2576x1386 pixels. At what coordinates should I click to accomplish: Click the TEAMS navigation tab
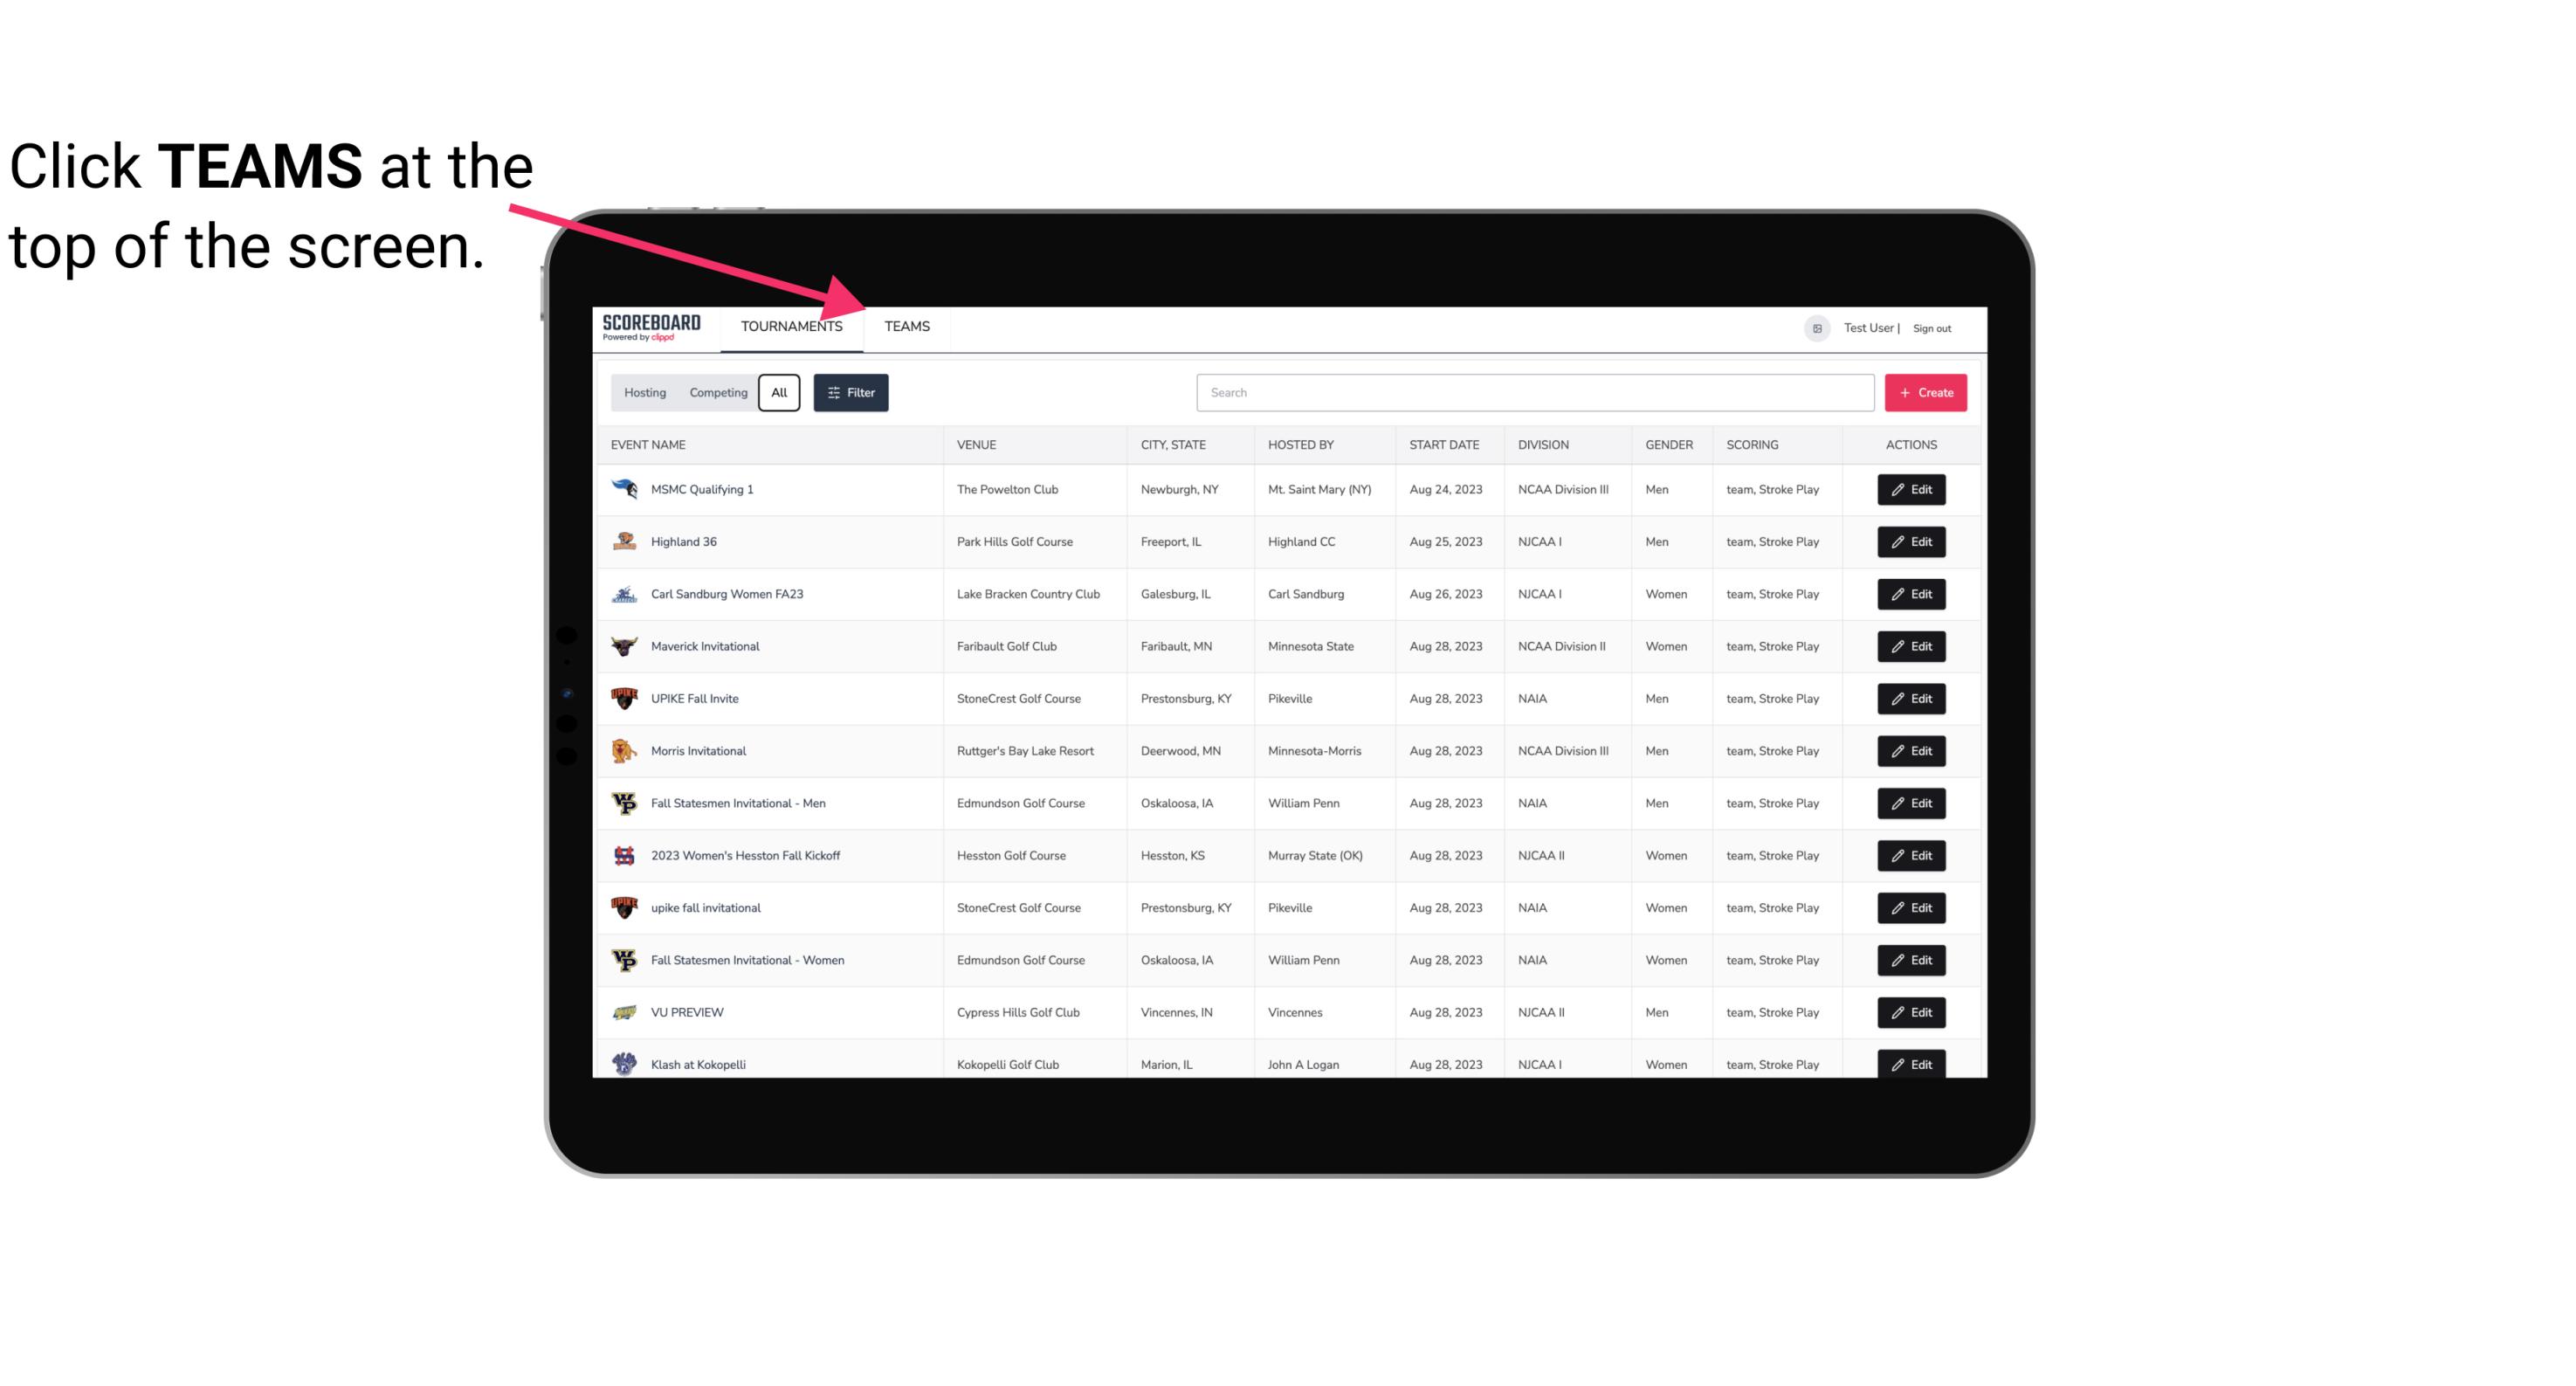click(907, 326)
